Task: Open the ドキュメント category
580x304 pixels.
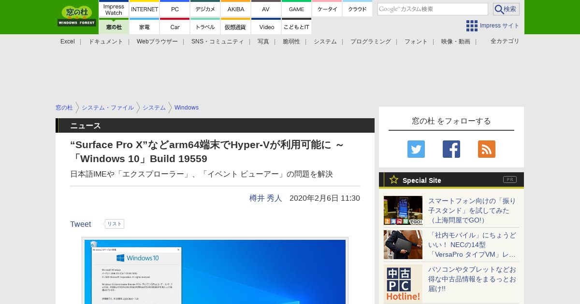Action: [x=106, y=41]
